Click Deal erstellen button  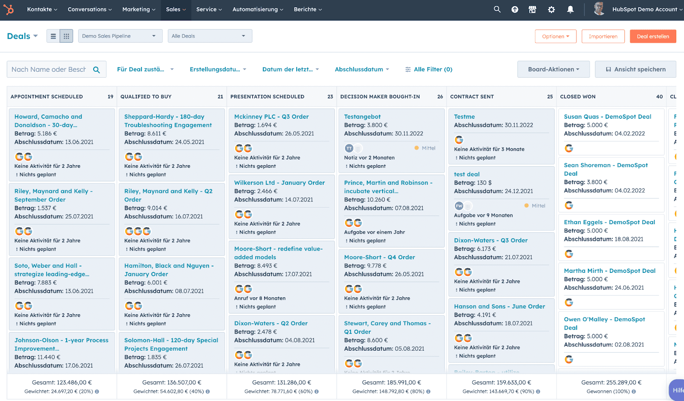(653, 36)
